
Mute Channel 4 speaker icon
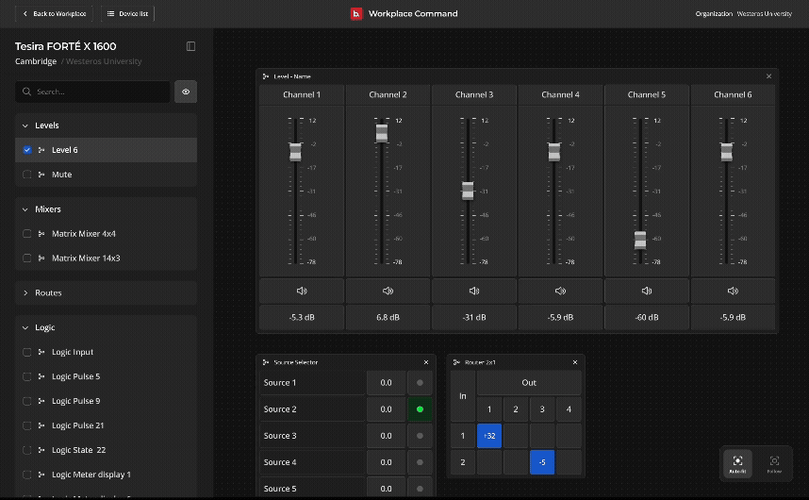pos(560,291)
